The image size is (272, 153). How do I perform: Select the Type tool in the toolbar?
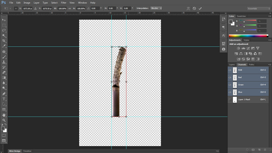coord(4,99)
